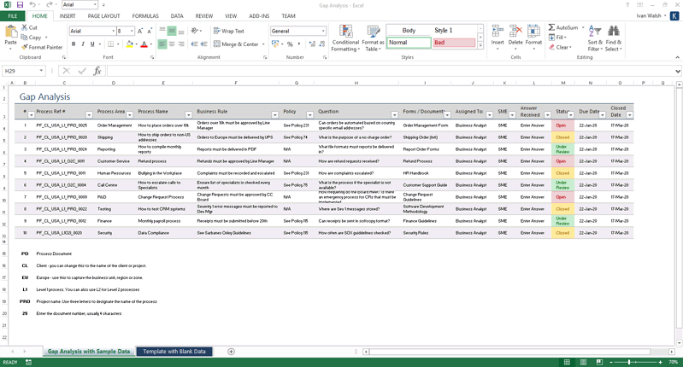The image size is (683, 367).
Task: Open the font size dropdown
Action: click(x=132, y=31)
